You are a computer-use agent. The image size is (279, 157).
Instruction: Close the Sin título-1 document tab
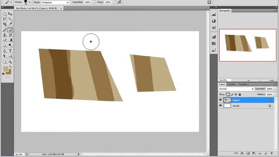(x=61, y=8)
